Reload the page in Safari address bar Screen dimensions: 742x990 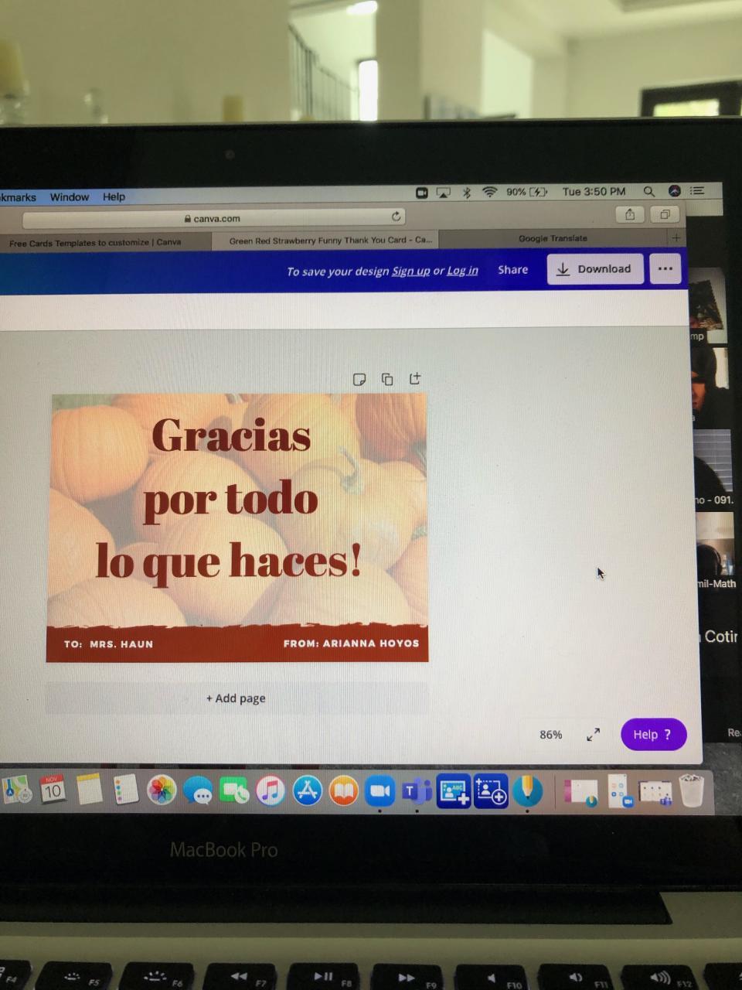(396, 217)
